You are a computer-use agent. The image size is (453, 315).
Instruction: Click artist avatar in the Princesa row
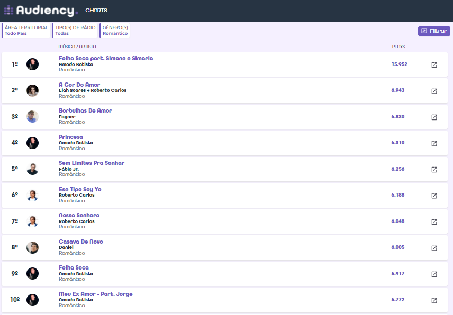coord(32,143)
